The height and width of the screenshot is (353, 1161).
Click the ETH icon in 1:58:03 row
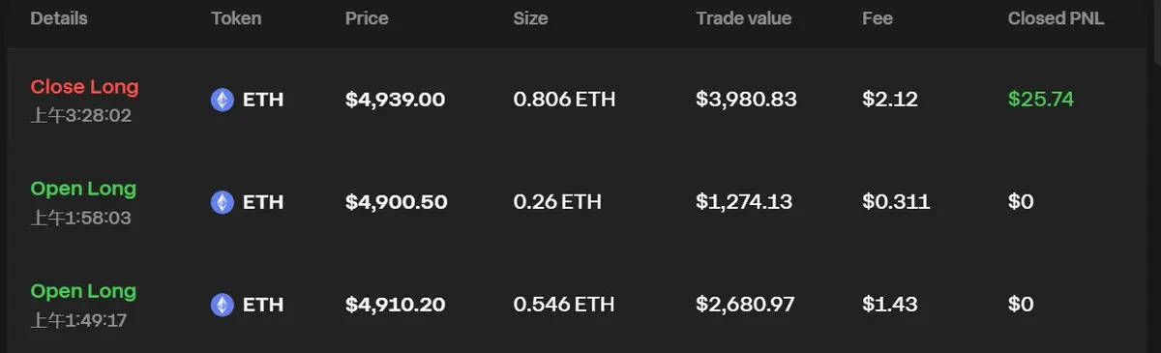tap(223, 202)
